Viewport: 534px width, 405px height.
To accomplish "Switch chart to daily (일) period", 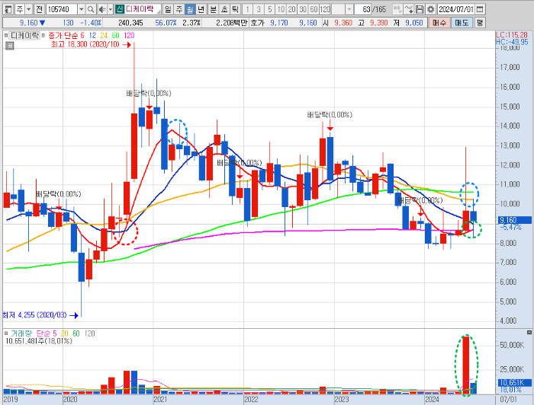I will click(168, 9).
